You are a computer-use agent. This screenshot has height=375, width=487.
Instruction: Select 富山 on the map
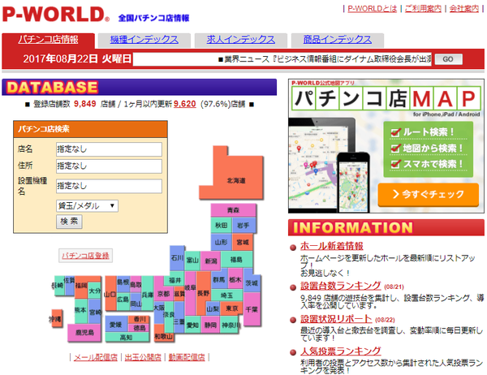click(192, 261)
